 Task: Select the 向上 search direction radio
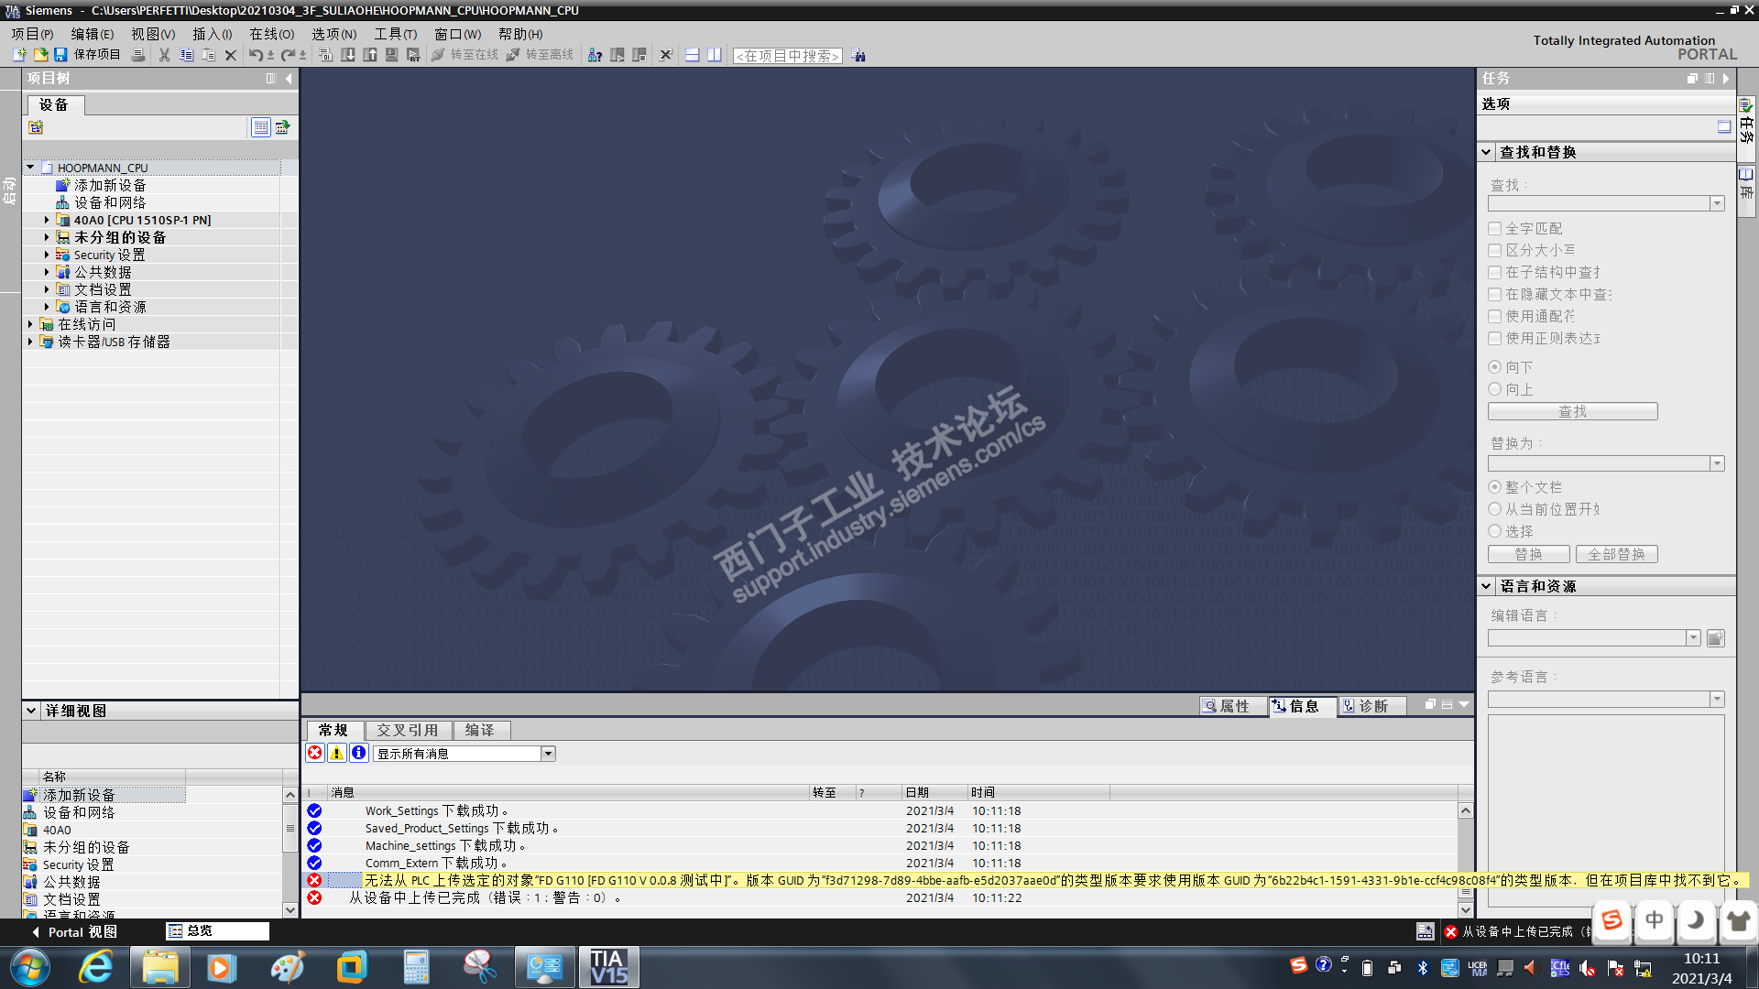click(1495, 390)
